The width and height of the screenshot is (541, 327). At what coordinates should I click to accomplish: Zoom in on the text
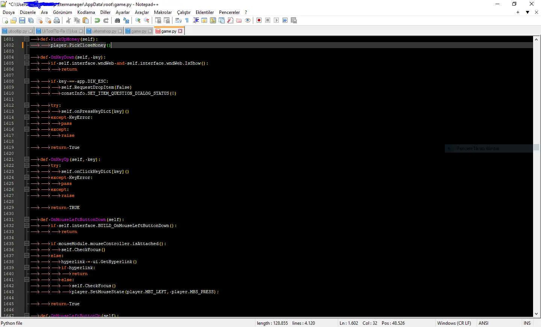[x=138, y=20]
